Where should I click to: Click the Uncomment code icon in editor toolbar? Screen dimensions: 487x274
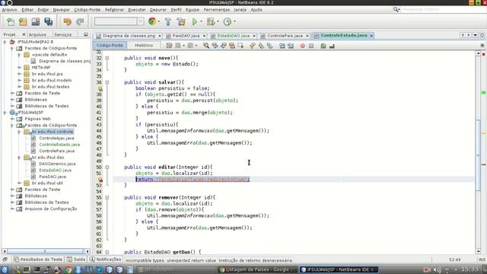332,46
